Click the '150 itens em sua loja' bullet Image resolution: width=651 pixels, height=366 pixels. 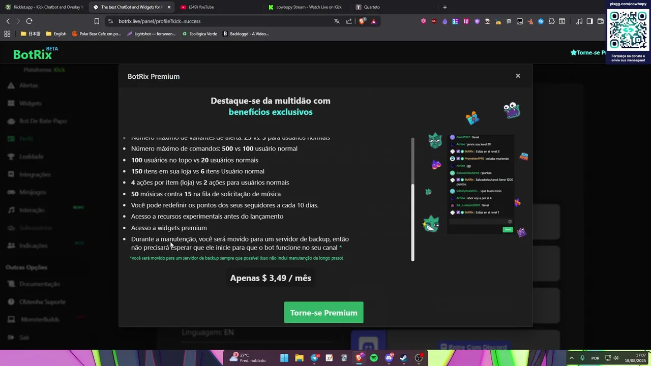click(x=197, y=171)
